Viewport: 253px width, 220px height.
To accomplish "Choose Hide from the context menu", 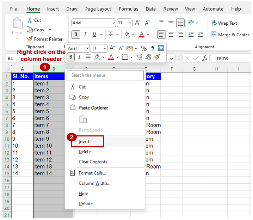I will tap(105, 193).
